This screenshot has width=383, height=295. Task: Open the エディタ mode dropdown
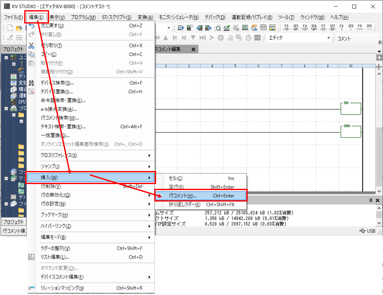click(329, 38)
